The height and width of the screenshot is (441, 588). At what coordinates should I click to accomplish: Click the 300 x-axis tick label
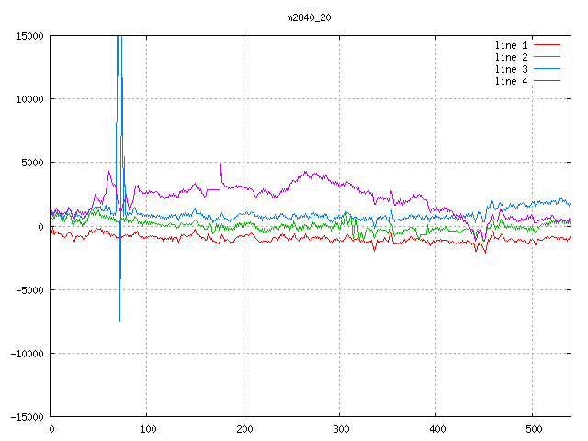(340, 429)
